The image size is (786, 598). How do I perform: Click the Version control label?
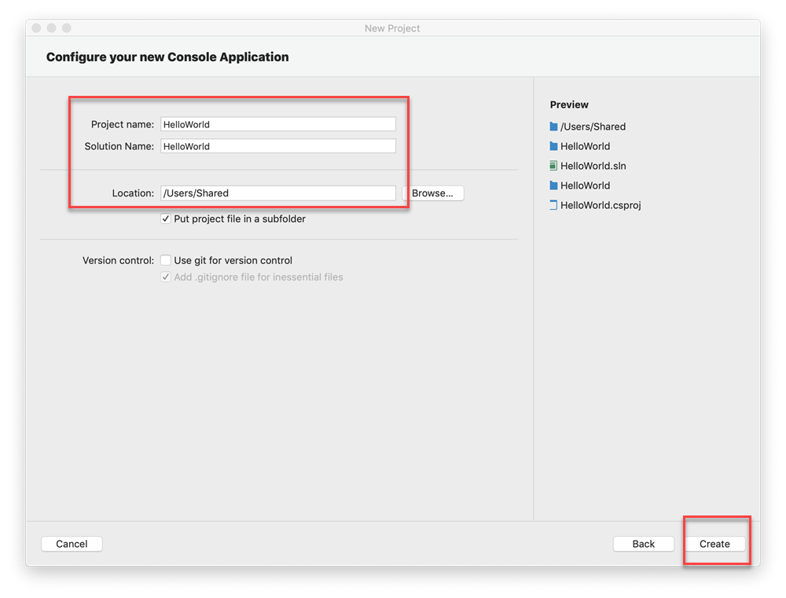coord(119,260)
